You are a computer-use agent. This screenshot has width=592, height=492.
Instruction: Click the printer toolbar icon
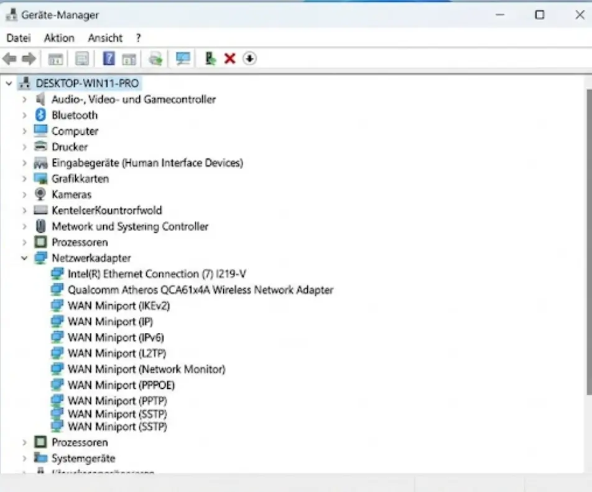point(155,59)
